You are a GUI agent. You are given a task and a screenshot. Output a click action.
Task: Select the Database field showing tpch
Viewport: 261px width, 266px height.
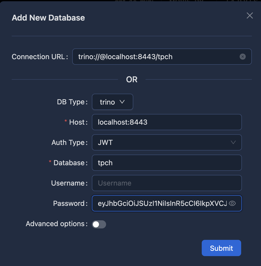click(x=167, y=163)
